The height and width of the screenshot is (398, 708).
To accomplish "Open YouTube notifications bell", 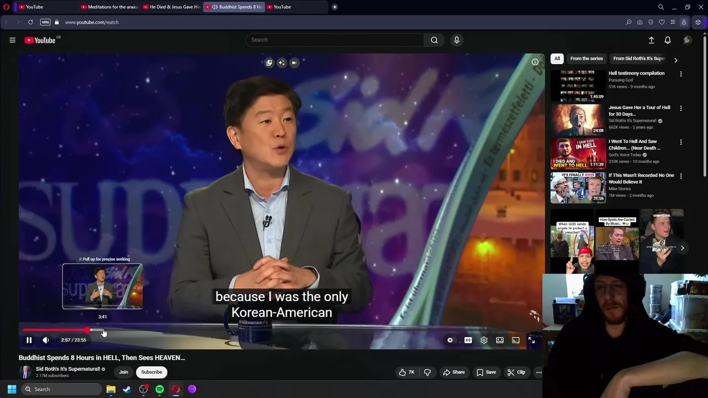I will coord(668,40).
